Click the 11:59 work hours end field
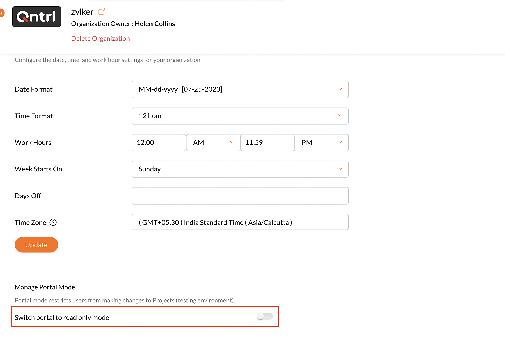505x345 pixels. coord(267,143)
